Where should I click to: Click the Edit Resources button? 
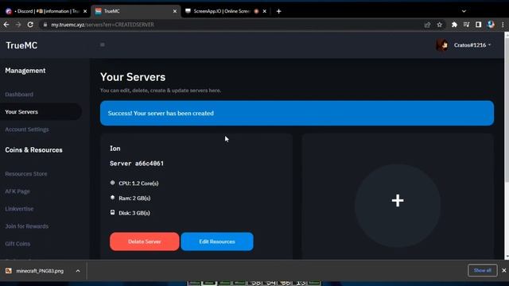pyautogui.click(x=217, y=242)
